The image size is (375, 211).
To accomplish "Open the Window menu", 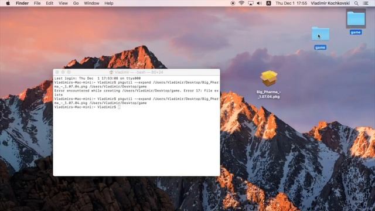I will click(x=91, y=3).
